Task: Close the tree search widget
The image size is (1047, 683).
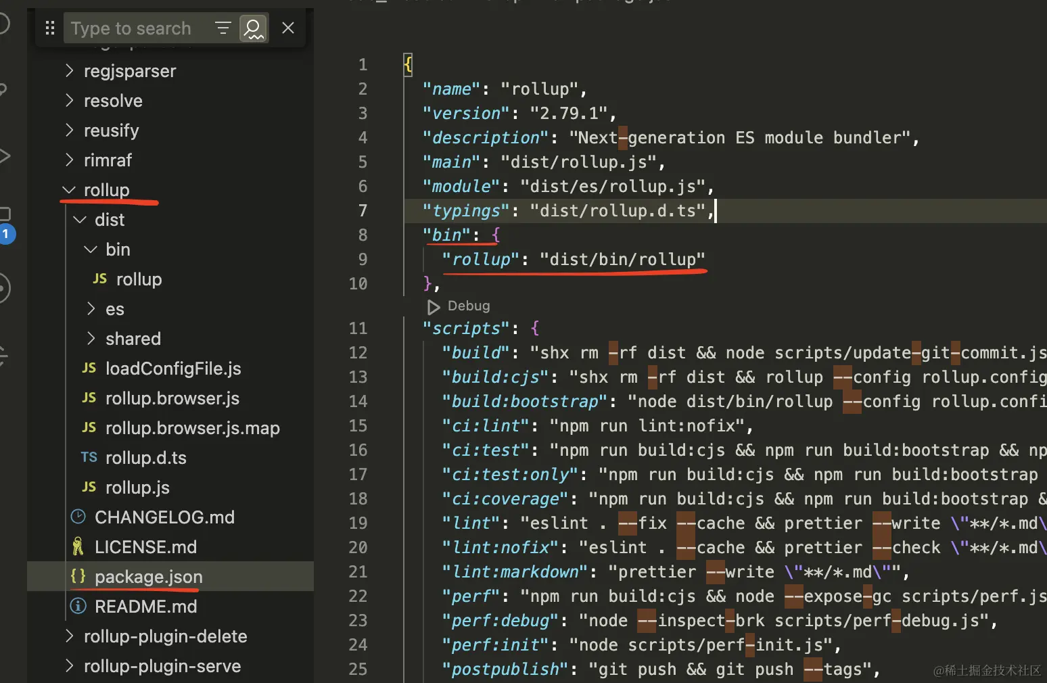Action: (x=288, y=28)
